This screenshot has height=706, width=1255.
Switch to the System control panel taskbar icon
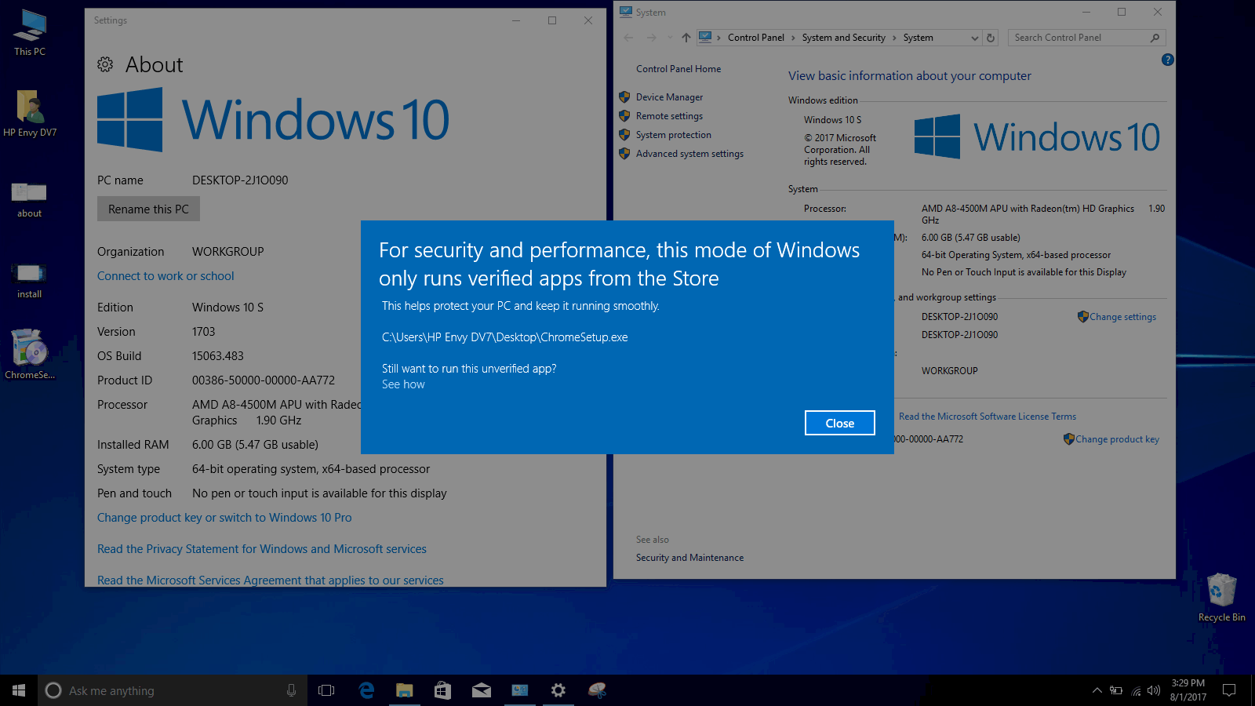(519, 690)
